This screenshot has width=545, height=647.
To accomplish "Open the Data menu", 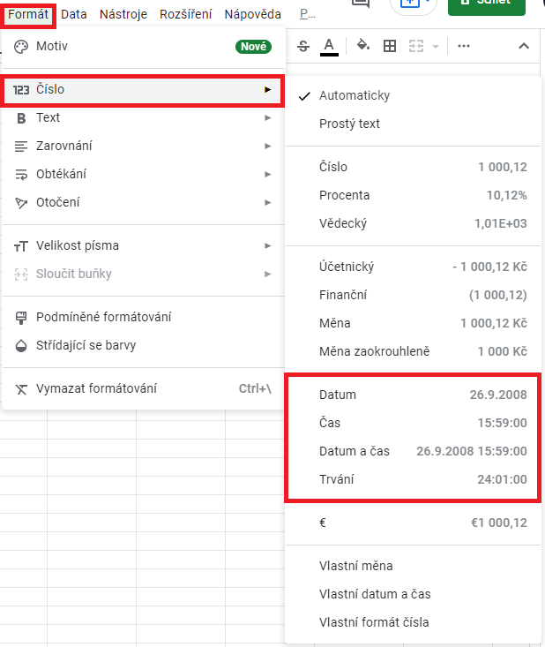I will [x=74, y=14].
